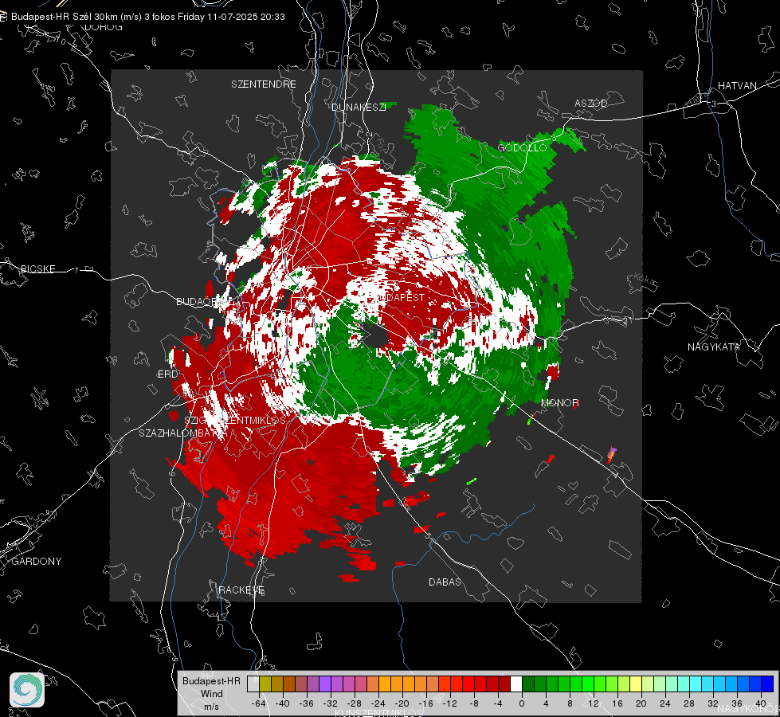Click the GARDONY city label
This screenshot has width=780, height=717.
(37, 562)
